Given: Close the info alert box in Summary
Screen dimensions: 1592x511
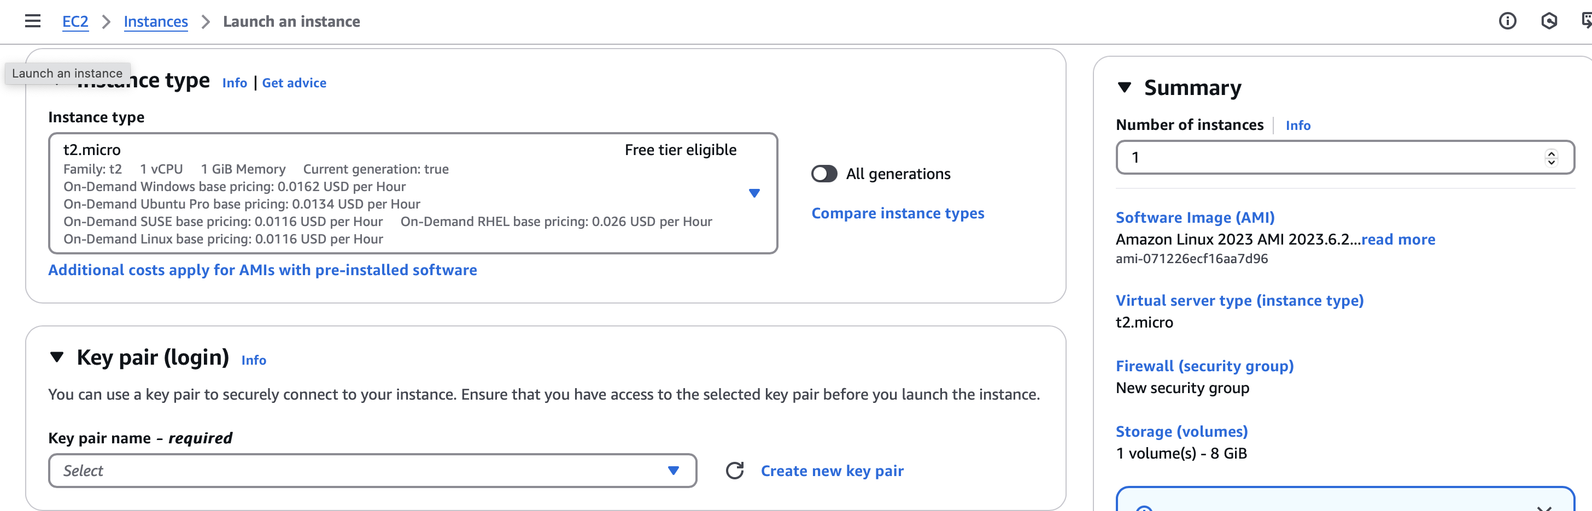Looking at the screenshot, I should pos(1544,507).
